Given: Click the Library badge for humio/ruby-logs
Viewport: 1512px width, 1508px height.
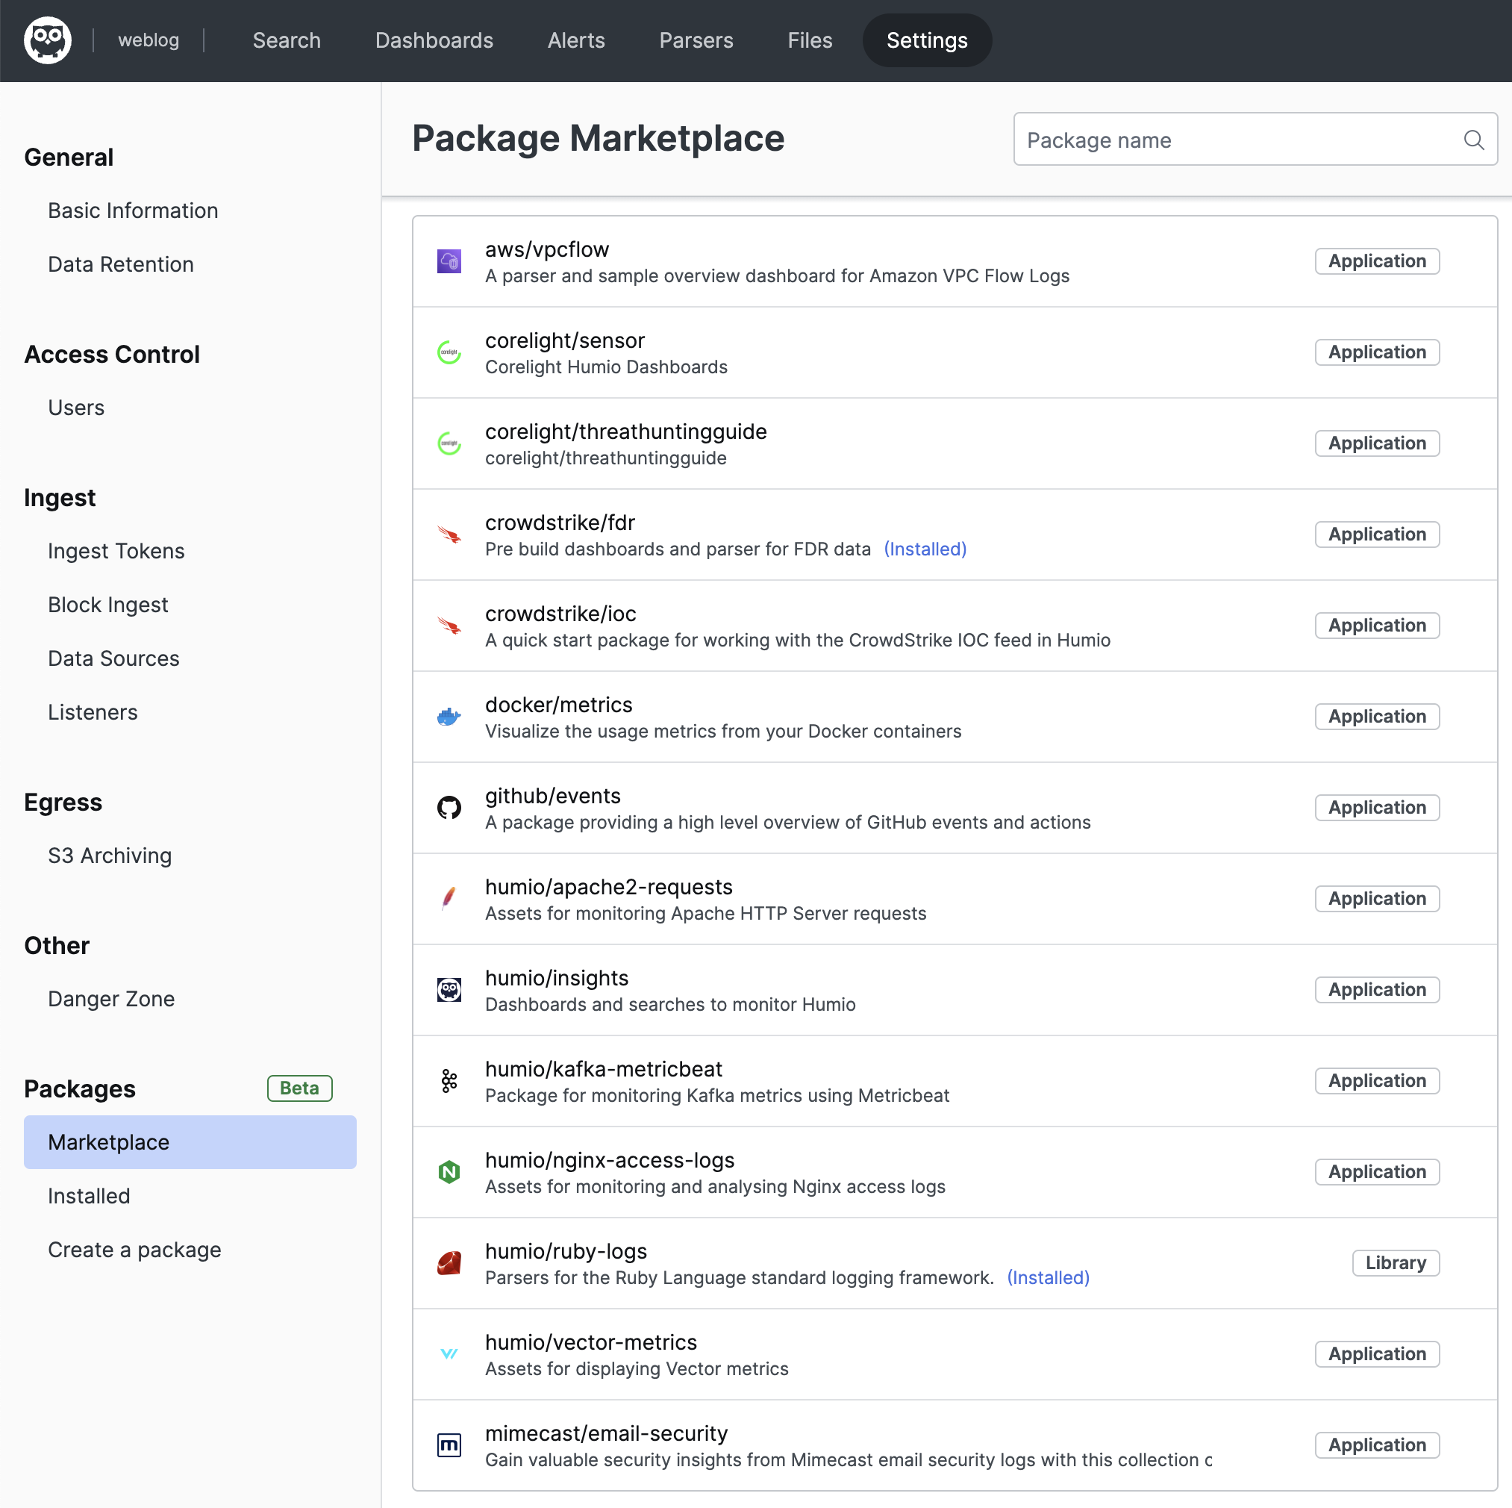Looking at the screenshot, I should pyautogui.click(x=1395, y=1263).
